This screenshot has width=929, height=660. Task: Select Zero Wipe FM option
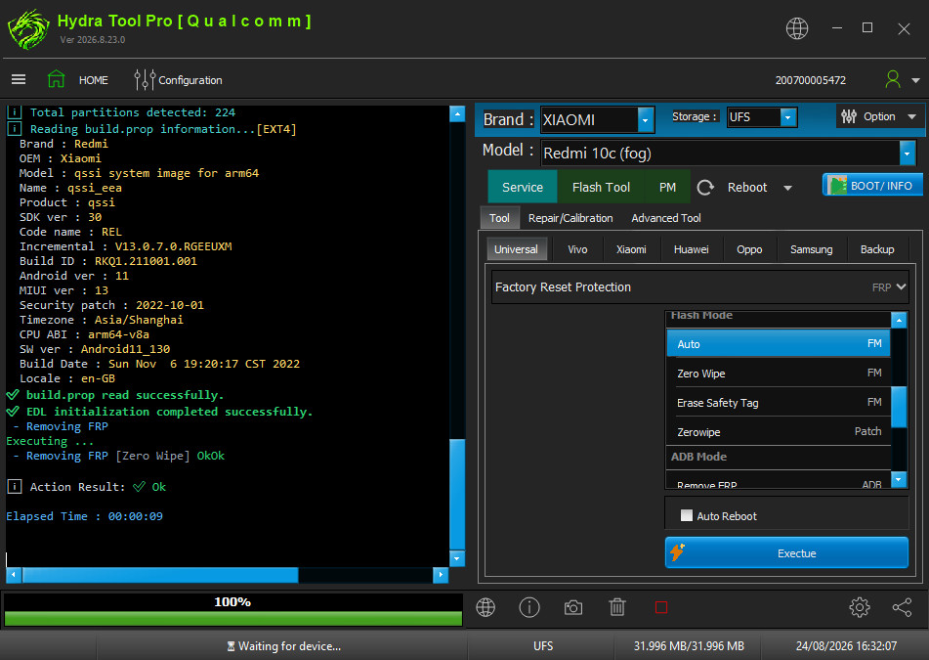click(x=779, y=373)
